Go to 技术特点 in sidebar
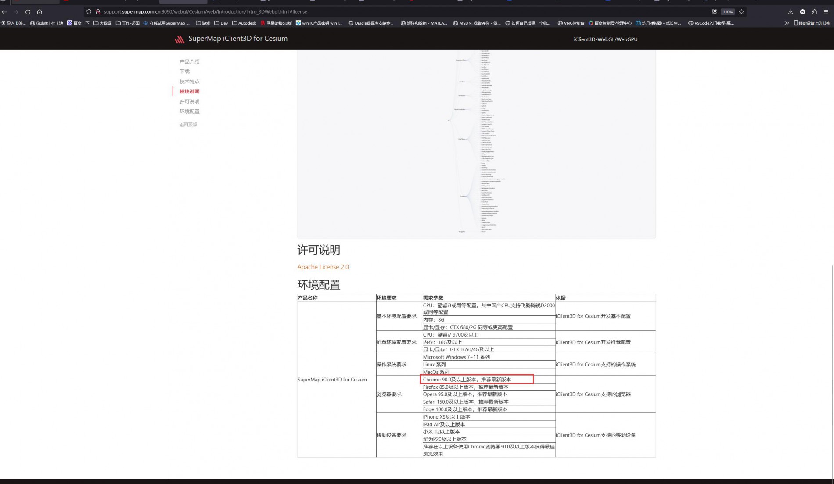This screenshot has width=834, height=484. 189,82
